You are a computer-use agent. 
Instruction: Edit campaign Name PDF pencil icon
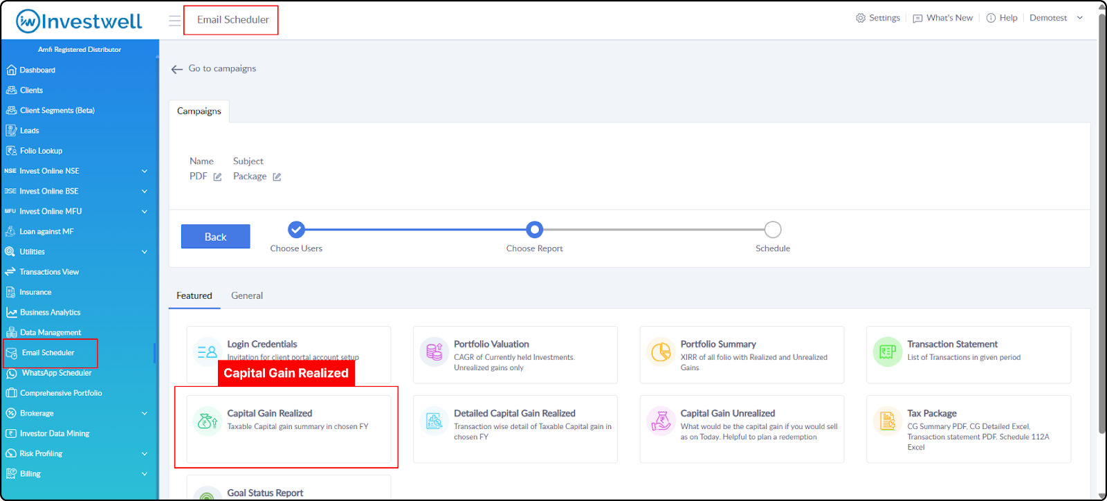pyautogui.click(x=217, y=177)
